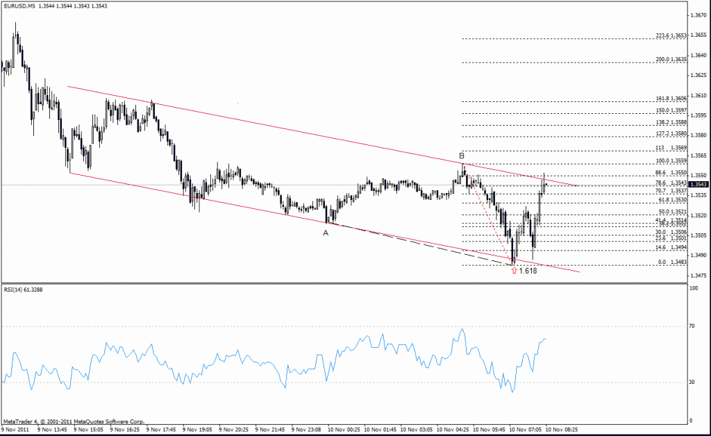The image size is (711, 436).
Task: Click the 9 Nov 13:45 time label
Action: tap(52, 429)
